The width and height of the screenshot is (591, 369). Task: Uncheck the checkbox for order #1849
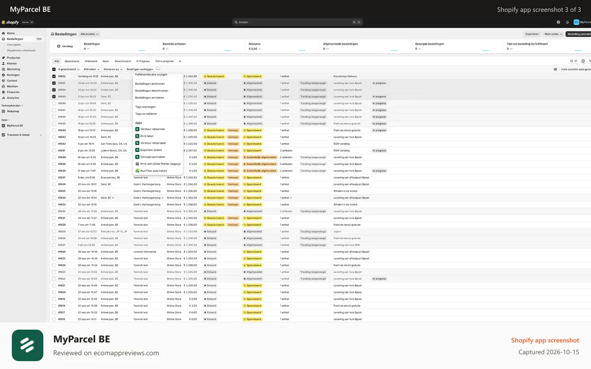(x=54, y=96)
